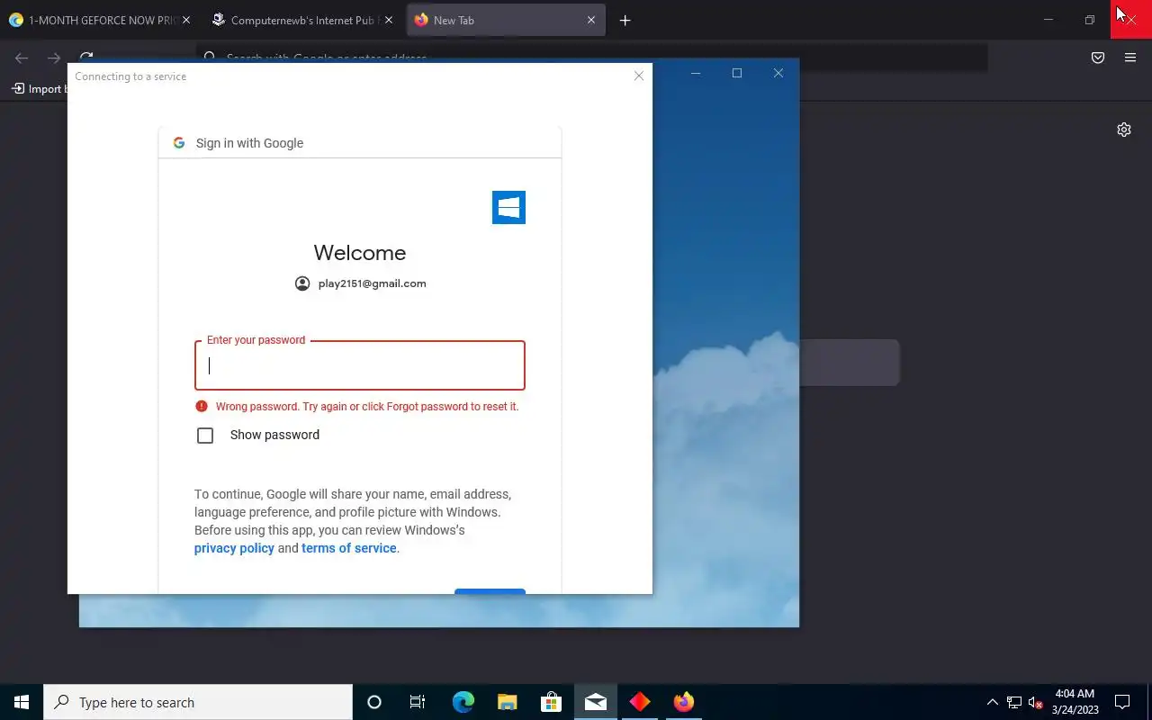Click the Sign in with Google header
The height and width of the screenshot is (720, 1152).
(249, 143)
